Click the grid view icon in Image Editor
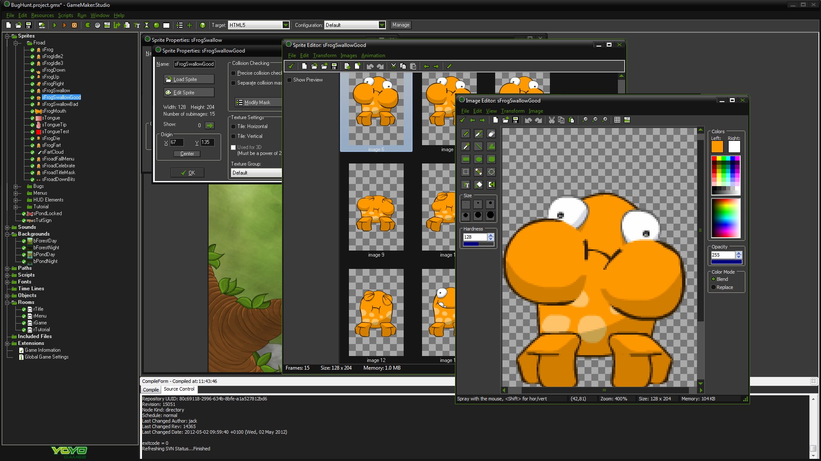Viewport: 821px width, 461px height. pyautogui.click(x=617, y=120)
